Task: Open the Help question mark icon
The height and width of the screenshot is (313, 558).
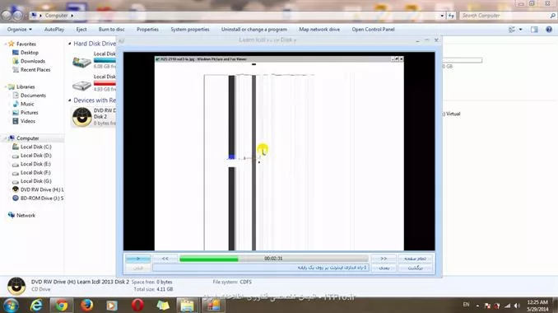Action: 549,30
